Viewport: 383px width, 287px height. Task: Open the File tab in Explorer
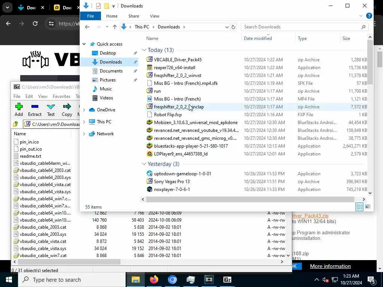[91, 16]
